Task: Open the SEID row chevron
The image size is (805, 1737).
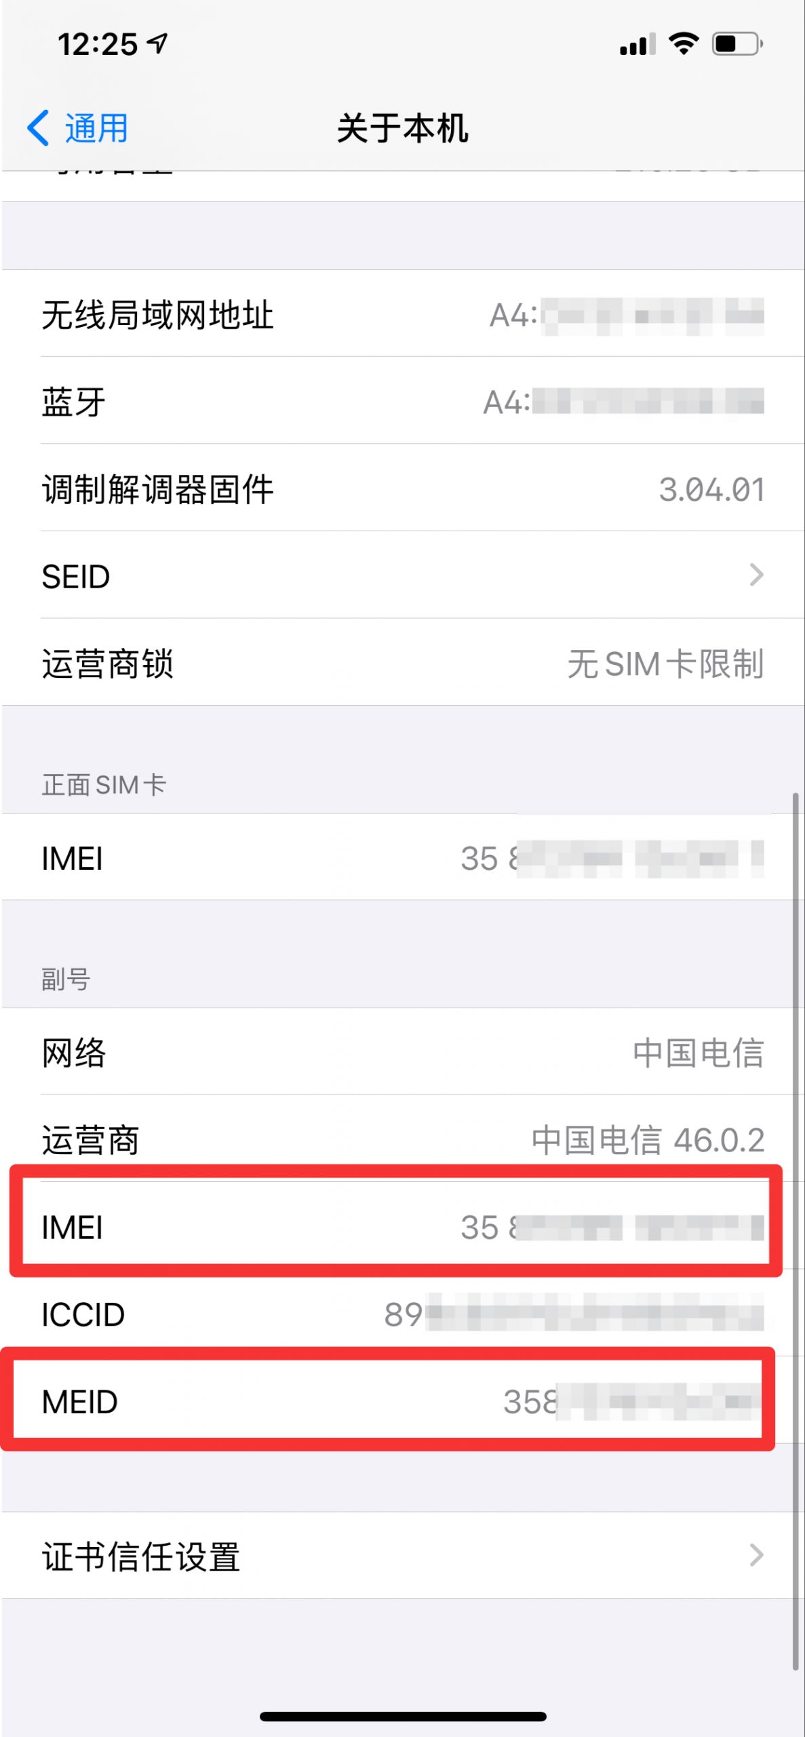Action: [756, 575]
